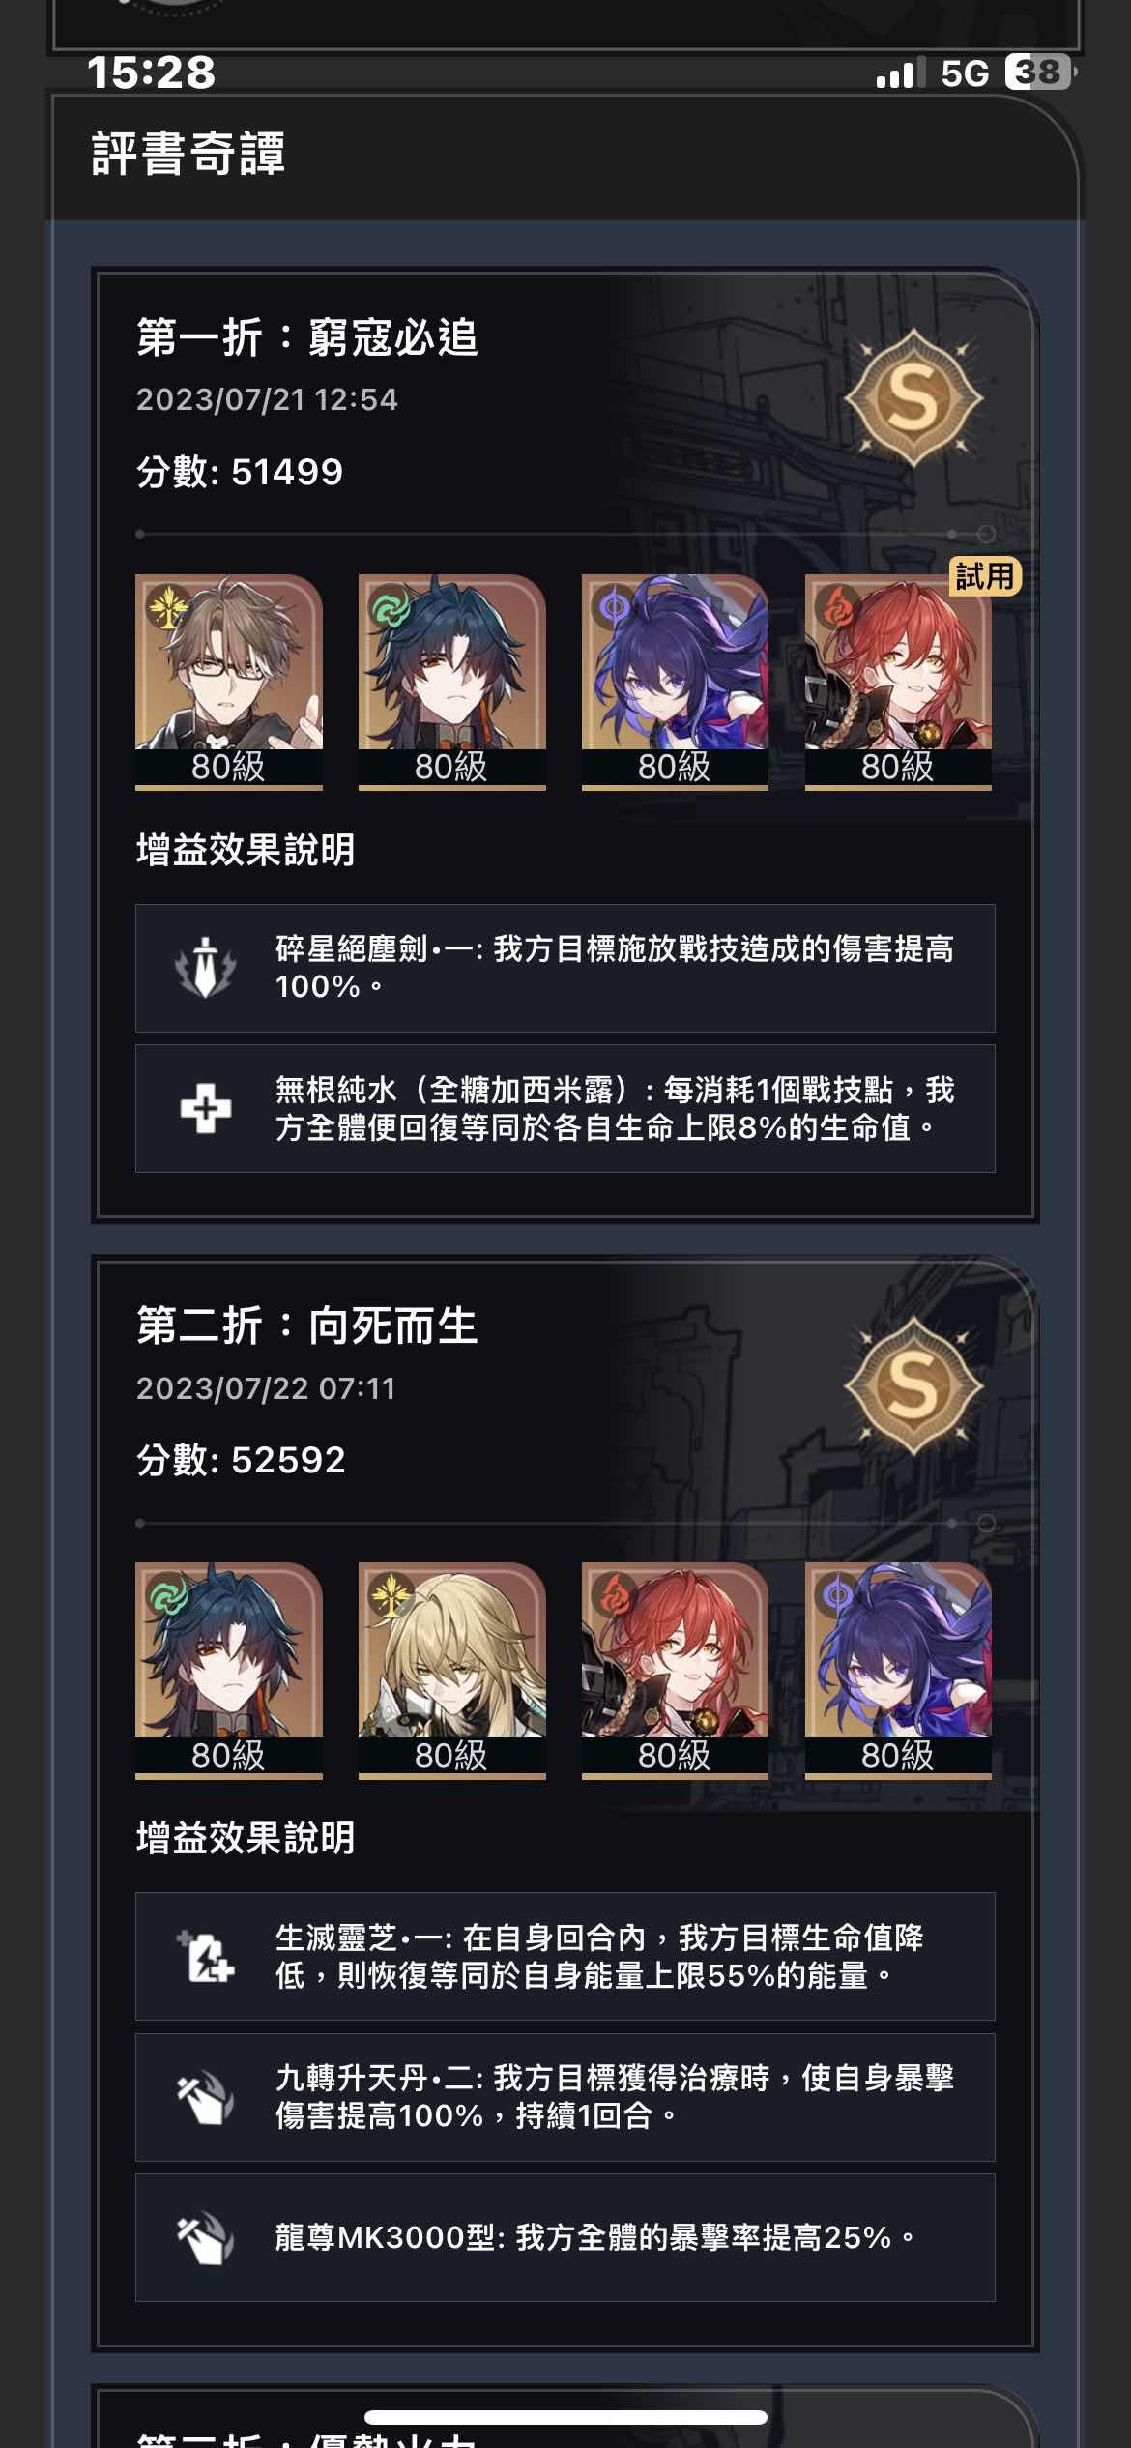Tap the 分數: 52592 score text
This screenshot has width=1131, height=2448.
coord(241,1460)
